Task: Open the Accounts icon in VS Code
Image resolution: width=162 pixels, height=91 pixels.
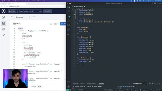Action: pyautogui.click(x=69, y=82)
